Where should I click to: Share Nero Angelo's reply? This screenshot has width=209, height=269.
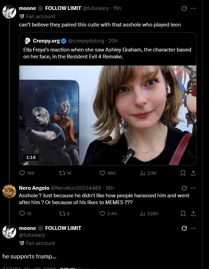pos(193,213)
